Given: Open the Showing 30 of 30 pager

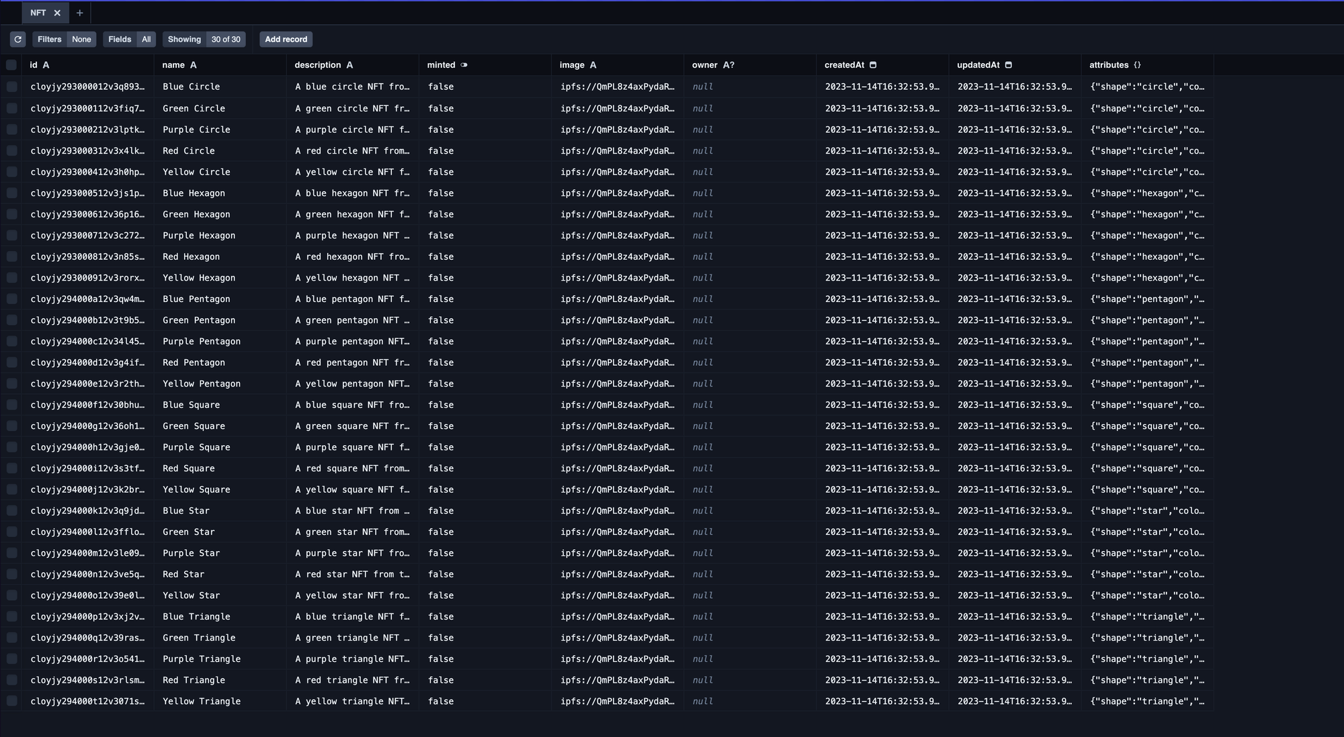Looking at the screenshot, I should 204,40.
